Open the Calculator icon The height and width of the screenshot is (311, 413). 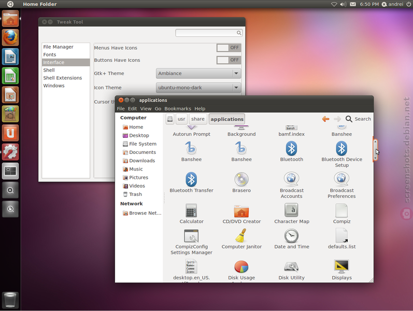191,210
